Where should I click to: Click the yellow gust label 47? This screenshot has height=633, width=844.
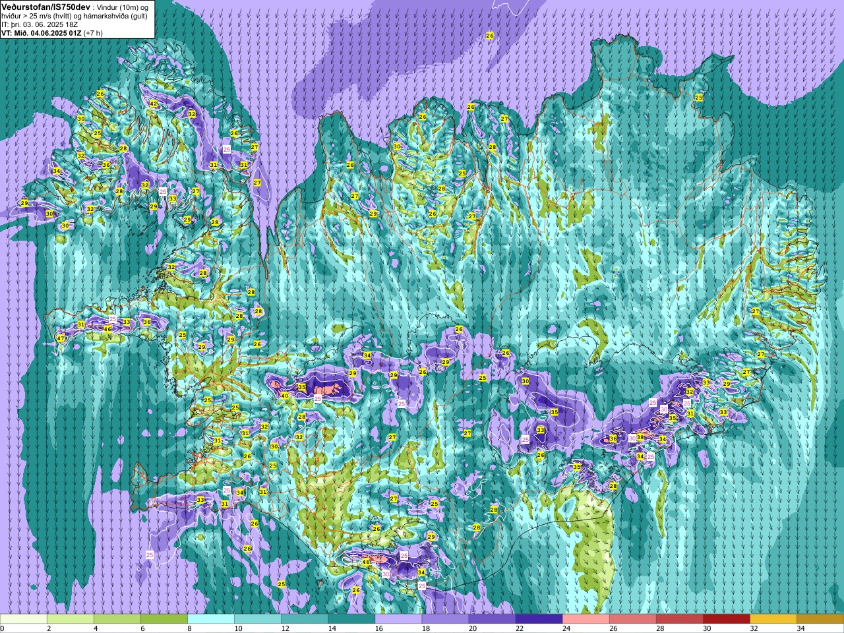pos(61,338)
